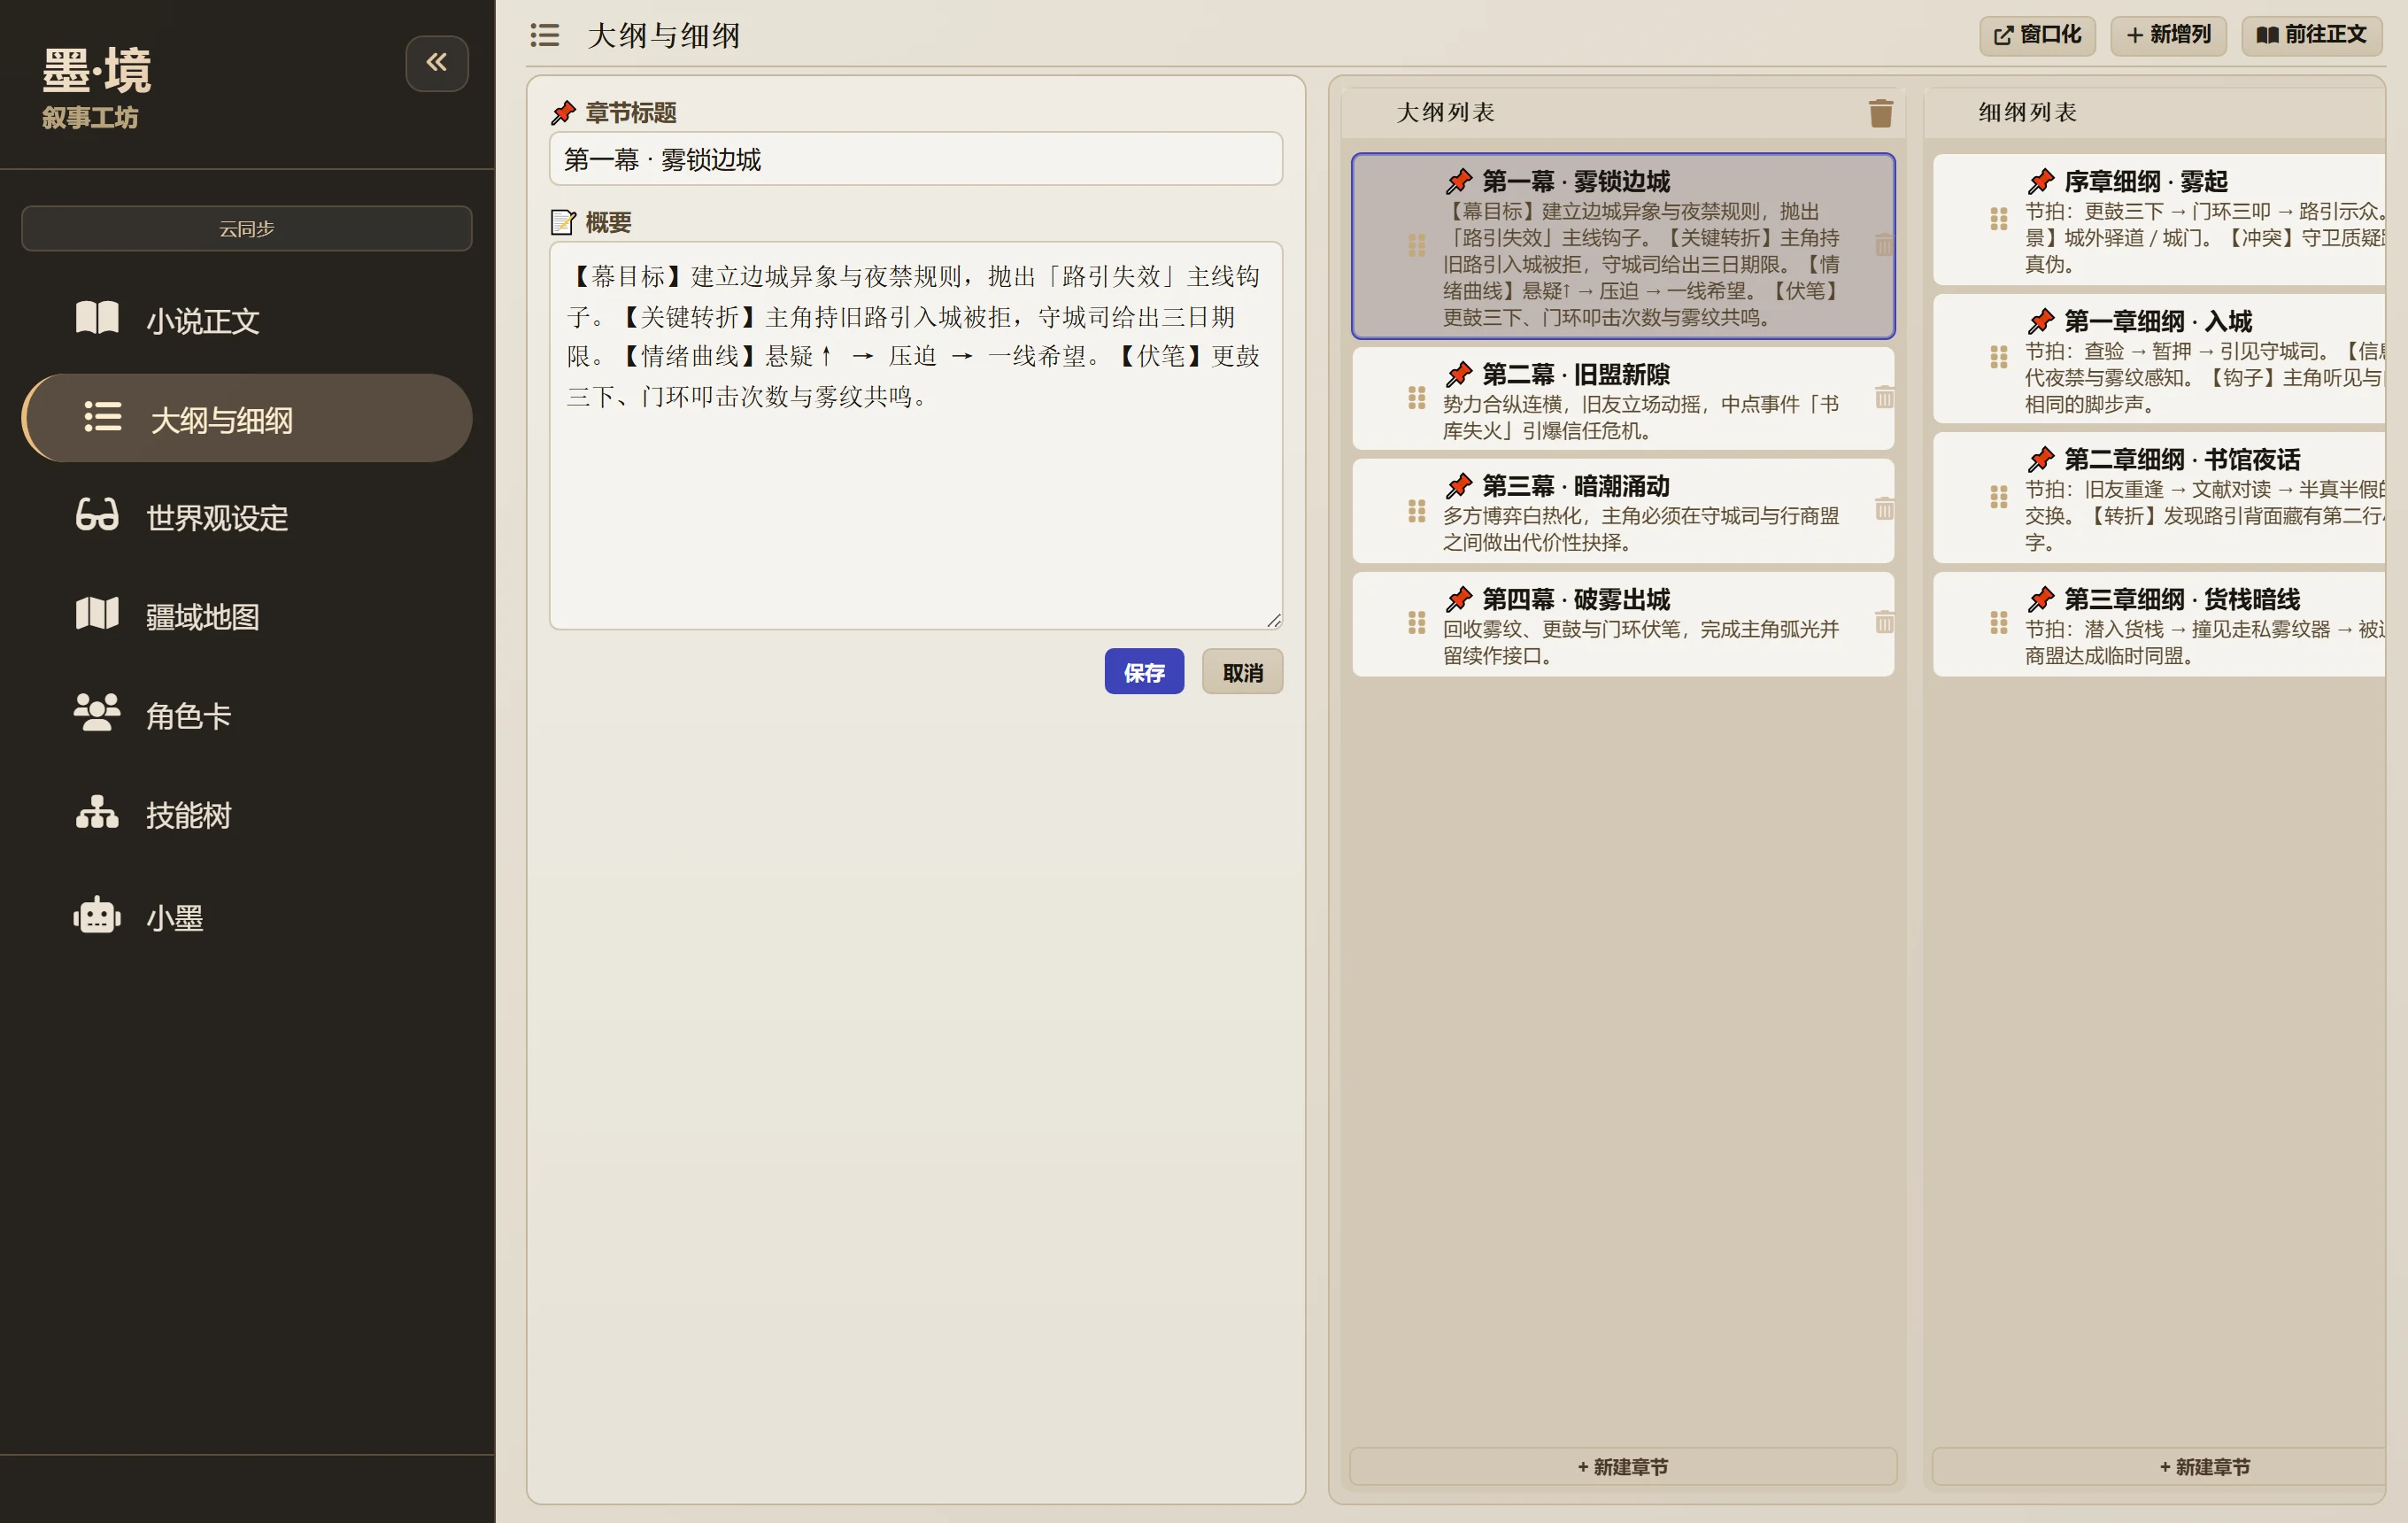Select the 第一幕 · 雾锁边城 outline card

1622,246
